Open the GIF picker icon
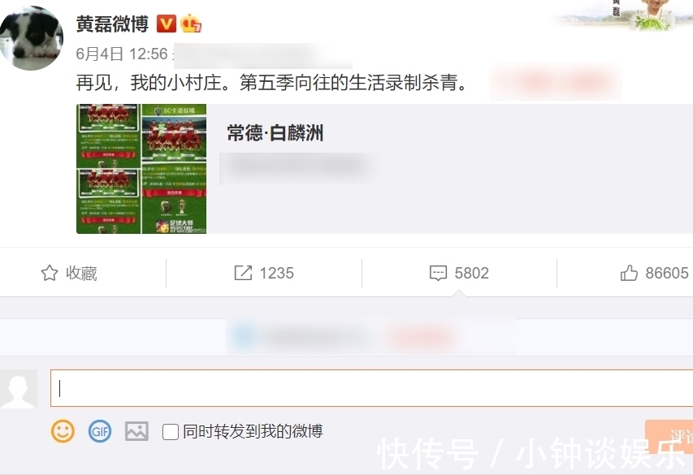693x475 pixels. click(x=100, y=431)
